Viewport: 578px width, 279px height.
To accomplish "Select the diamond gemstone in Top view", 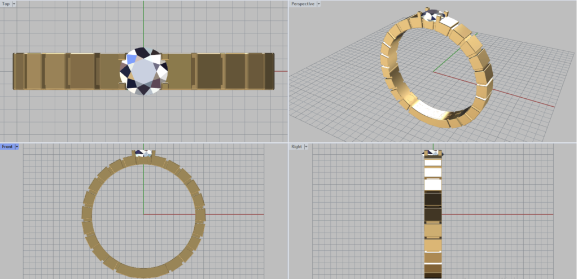I will click(144, 71).
